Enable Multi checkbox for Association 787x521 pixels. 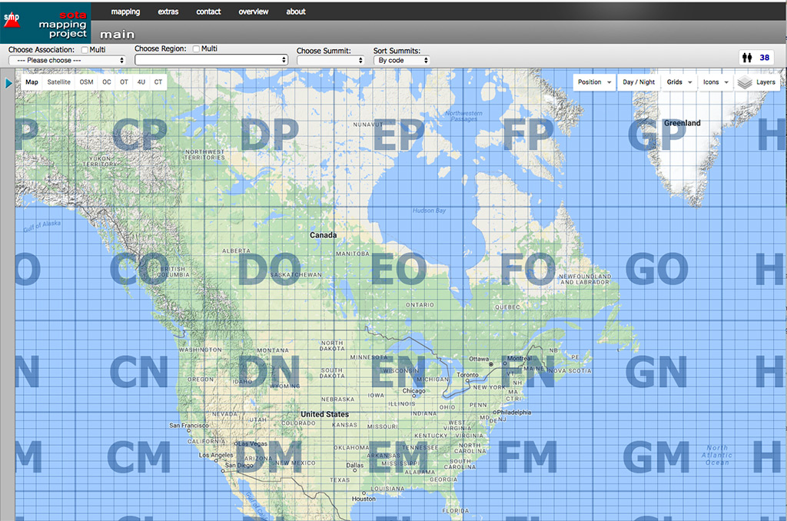[x=85, y=50]
